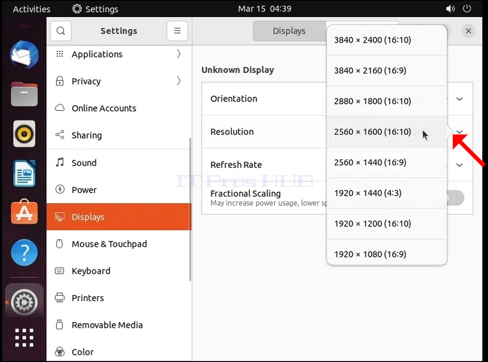
Task: Choose 1920 × 1440 (4:3) resolution
Action: click(387, 193)
